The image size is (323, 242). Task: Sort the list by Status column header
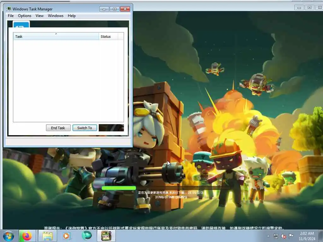[109, 37]
